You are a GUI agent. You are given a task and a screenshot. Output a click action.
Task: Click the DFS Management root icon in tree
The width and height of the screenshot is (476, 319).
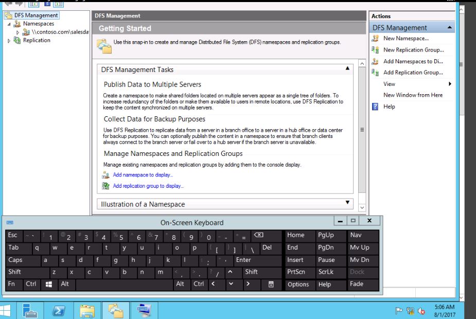[x=9, y=15]
